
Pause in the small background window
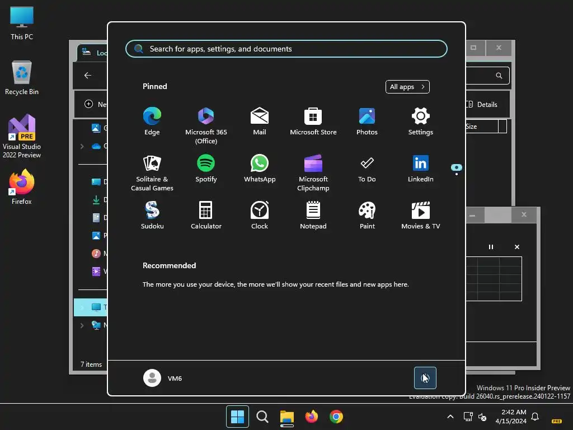point(491,247)
